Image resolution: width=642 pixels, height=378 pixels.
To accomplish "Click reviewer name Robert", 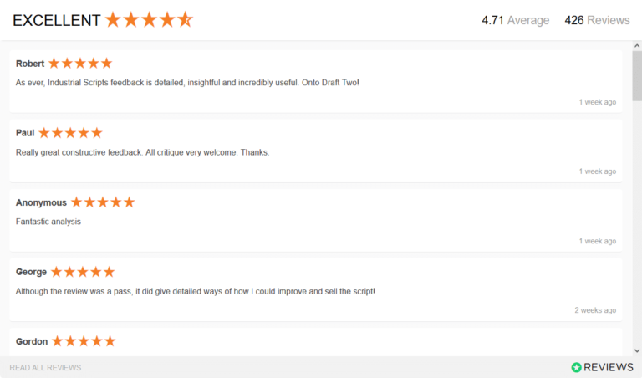I will tap(30, 64).
